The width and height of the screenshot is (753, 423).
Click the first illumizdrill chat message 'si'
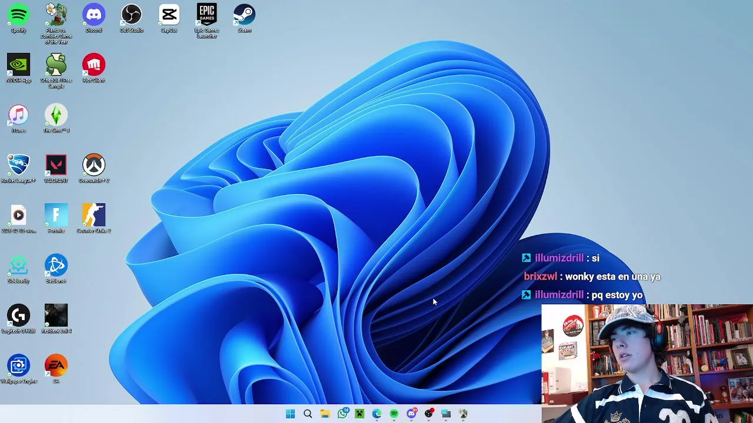595,258
